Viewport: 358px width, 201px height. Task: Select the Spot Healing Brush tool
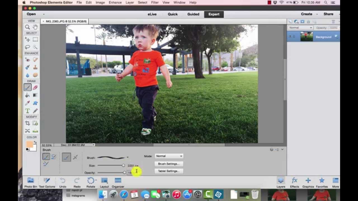(35, 59)
